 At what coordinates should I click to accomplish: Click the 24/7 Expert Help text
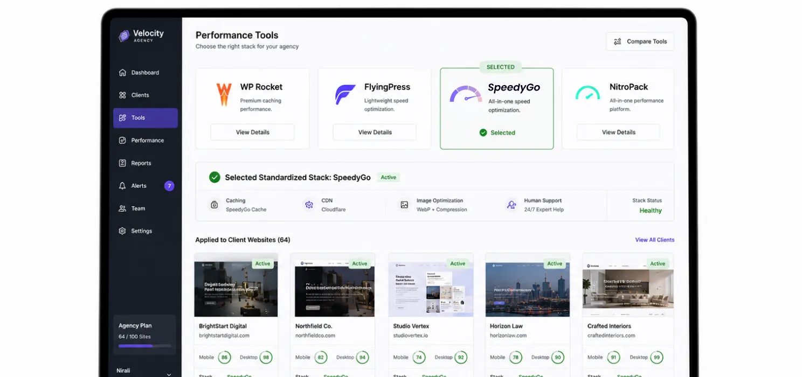[x=544, y=210]
